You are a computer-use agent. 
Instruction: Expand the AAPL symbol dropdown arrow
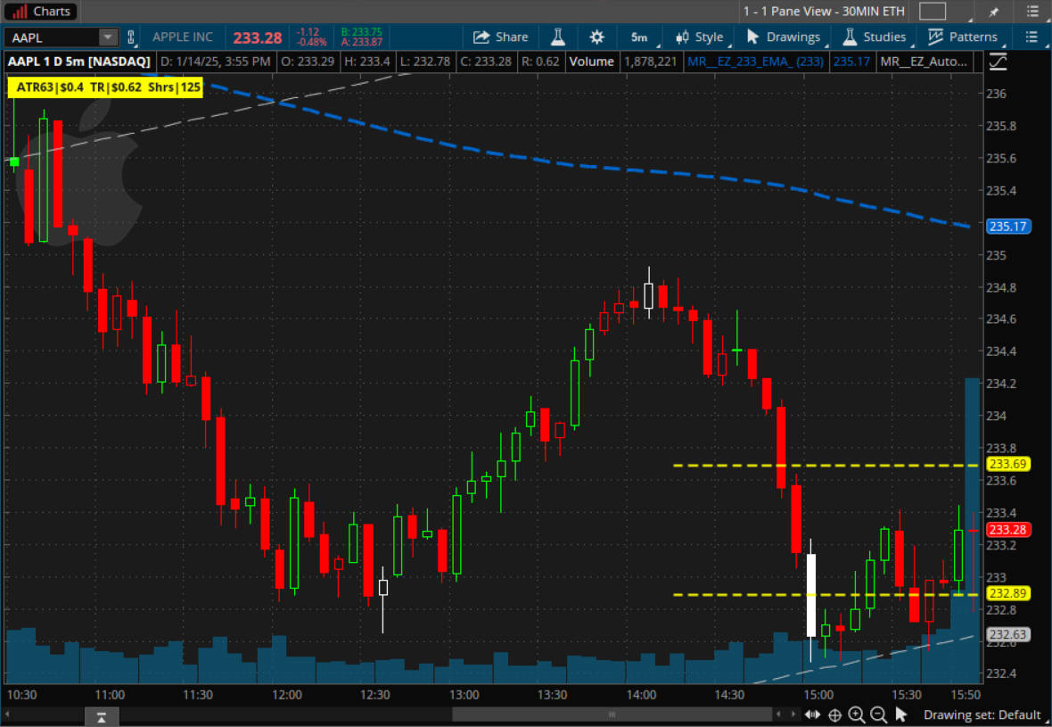tap(108, 37)
